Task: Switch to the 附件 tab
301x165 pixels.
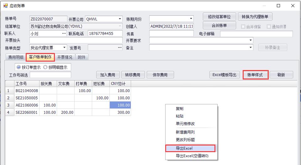Action: click(82, 57)
